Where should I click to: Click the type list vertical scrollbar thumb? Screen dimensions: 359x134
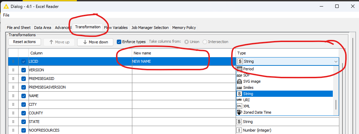(336, 105)
